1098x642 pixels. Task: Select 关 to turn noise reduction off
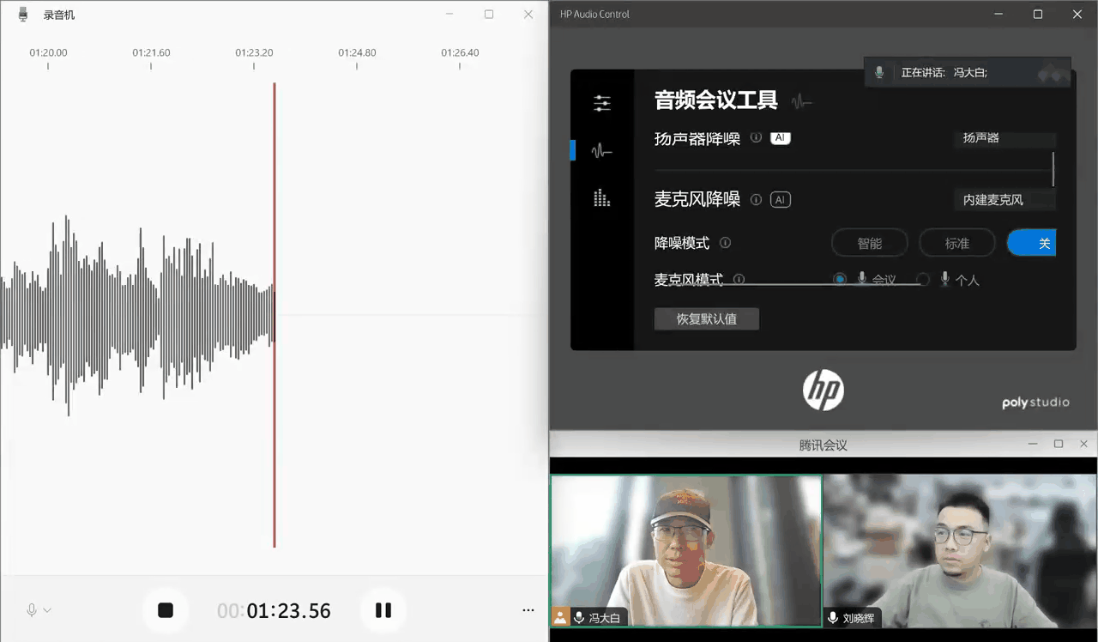(x=1032, y=243)
